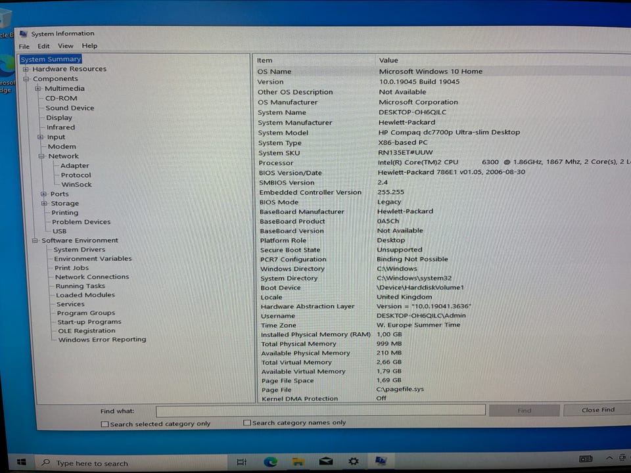
Task: Select the Problem Devices tree item
Action: 81,221
